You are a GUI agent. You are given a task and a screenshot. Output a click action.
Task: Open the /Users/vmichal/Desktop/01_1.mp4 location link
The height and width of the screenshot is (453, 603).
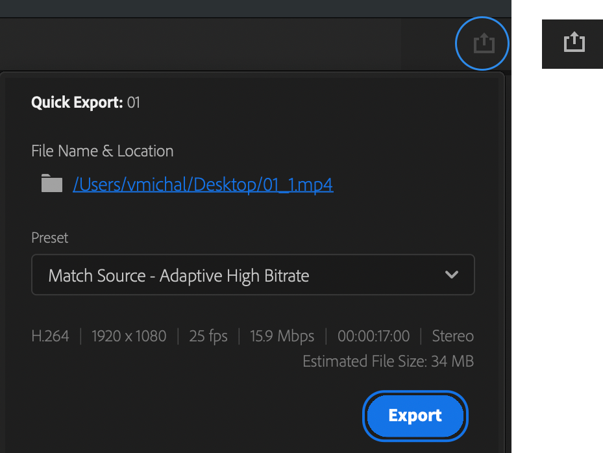click(203, 184)
